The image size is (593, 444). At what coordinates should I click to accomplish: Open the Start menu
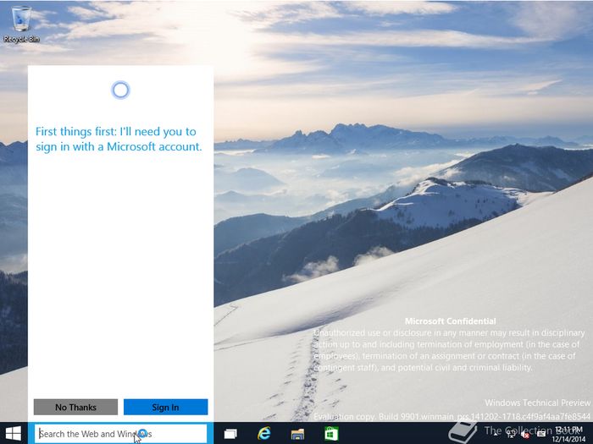coord(14,433)
